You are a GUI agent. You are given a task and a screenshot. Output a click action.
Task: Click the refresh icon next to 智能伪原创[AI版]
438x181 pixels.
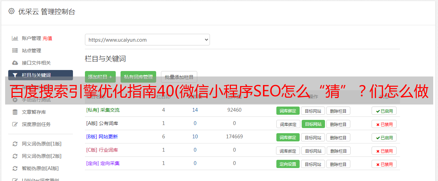click(x=15, y=168)
